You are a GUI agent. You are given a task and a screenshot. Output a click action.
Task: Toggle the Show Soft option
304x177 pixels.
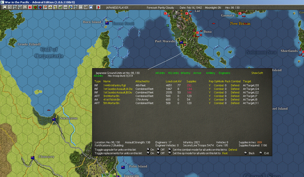[257, 73]
